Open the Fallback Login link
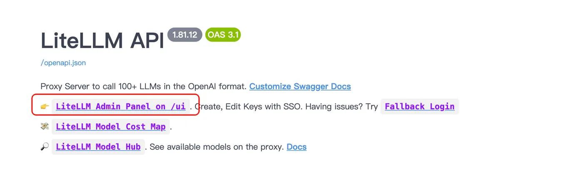This screenshot has height=195, width=583. pos(420,106)
